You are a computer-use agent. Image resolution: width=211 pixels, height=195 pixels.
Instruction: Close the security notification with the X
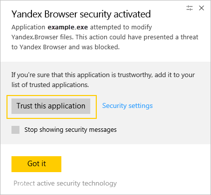pyautogui.click(x=202, y=8)
